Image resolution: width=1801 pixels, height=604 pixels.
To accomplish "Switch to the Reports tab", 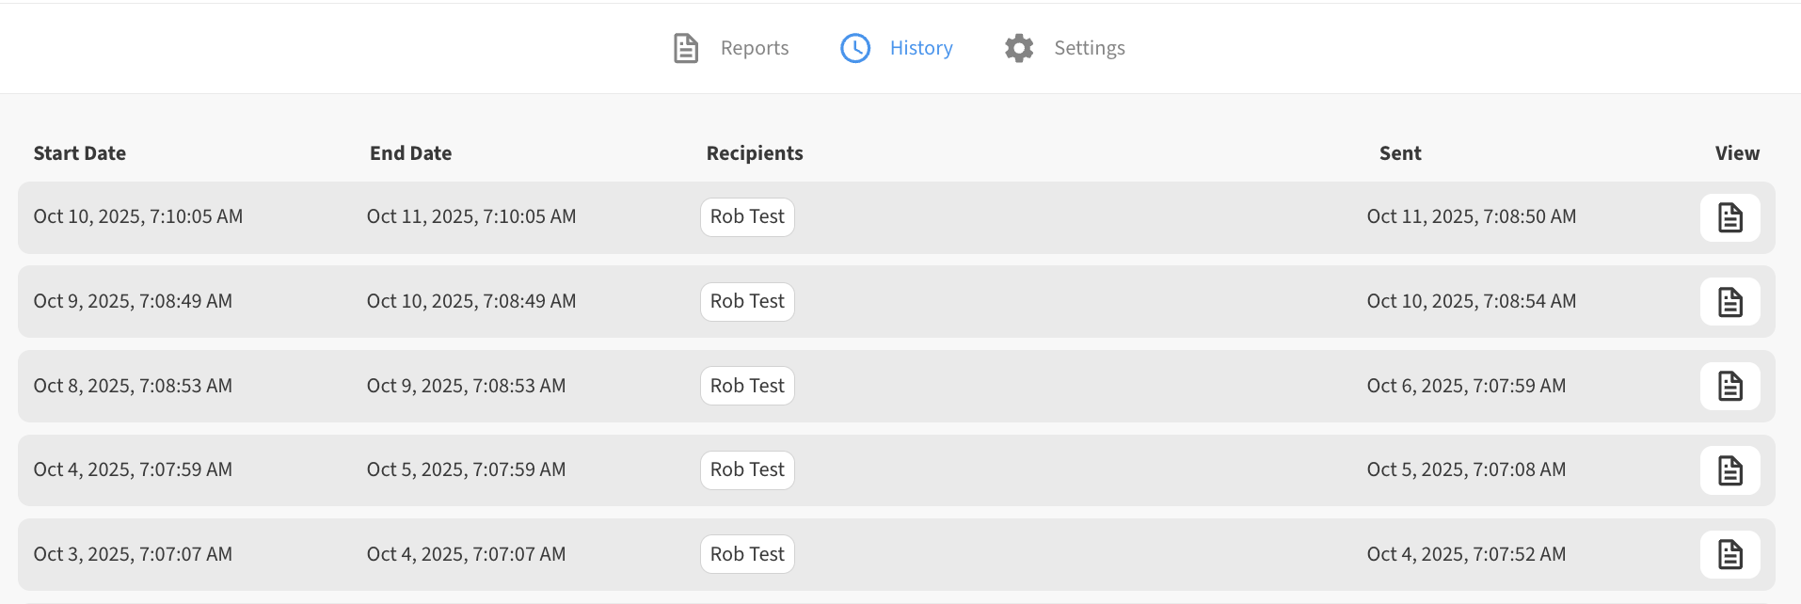I will click(x=754, y=48).
